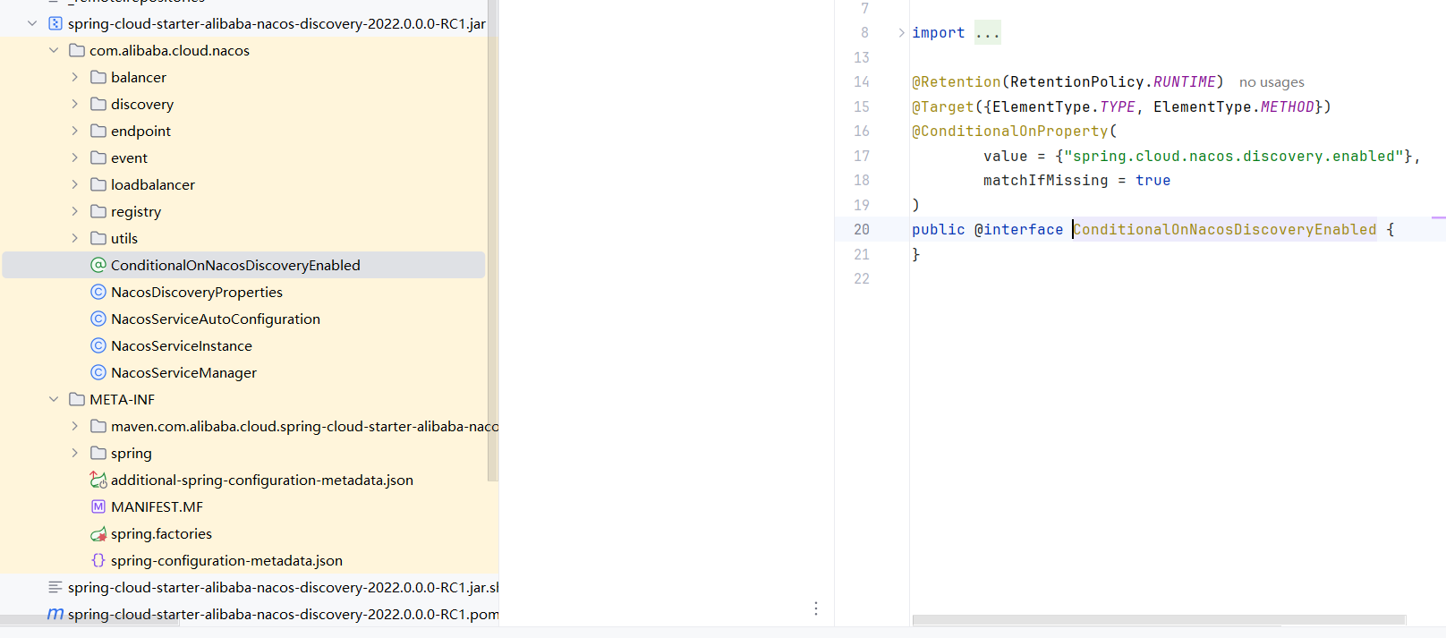Expand the discovery package
The width and height of the screenshot is (1446, 638).
click(75, 104)
